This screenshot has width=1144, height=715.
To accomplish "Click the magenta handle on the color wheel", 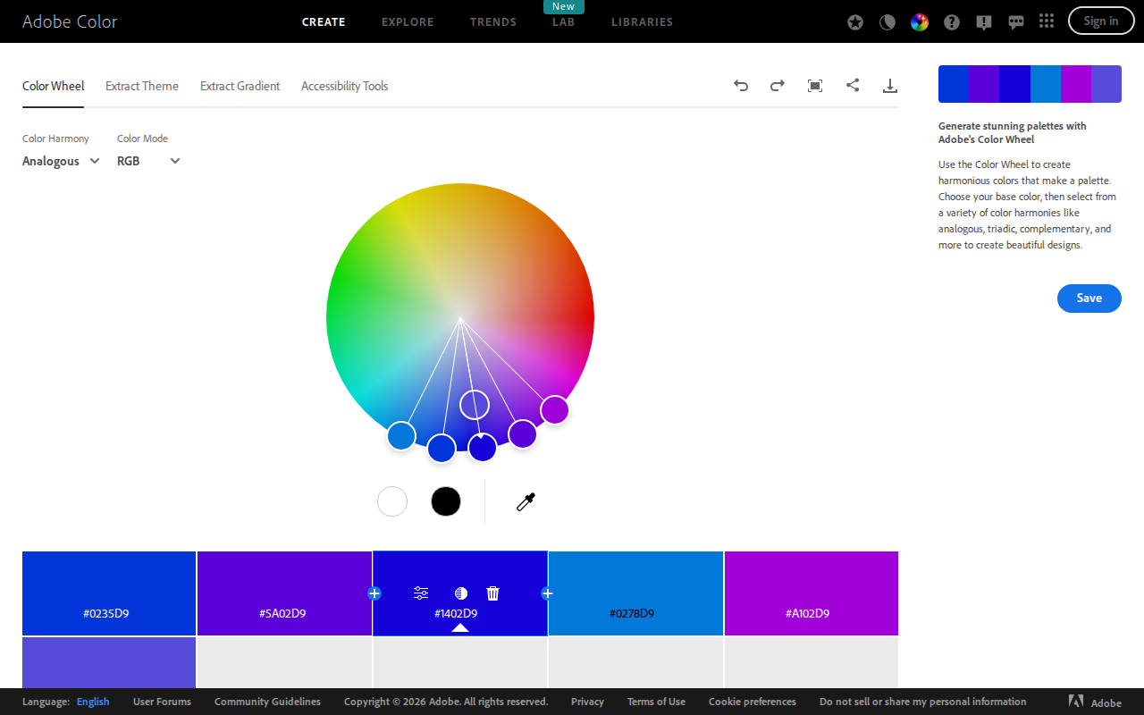I will coord(554,410).
